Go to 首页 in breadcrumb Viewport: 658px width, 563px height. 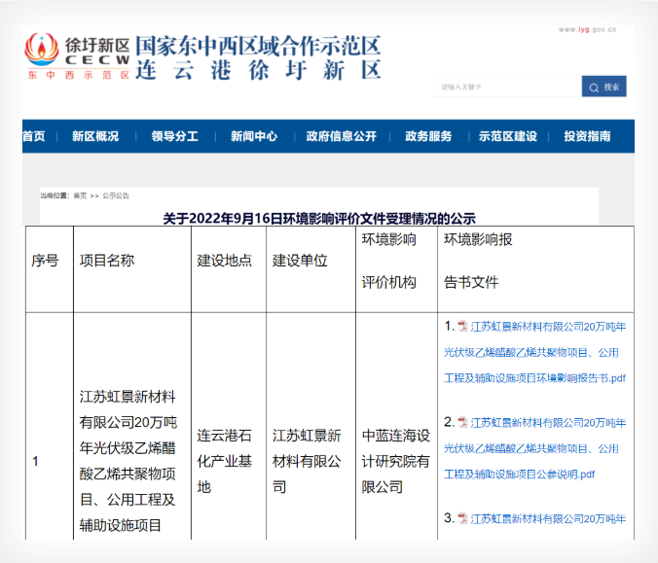[80, 195]
